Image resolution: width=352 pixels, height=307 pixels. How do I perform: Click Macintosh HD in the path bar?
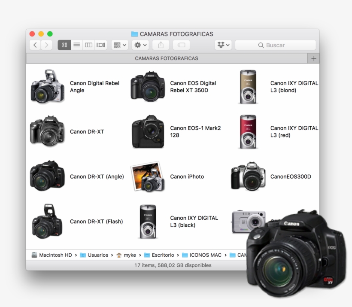pyautogui.click(x=52, y=255)
